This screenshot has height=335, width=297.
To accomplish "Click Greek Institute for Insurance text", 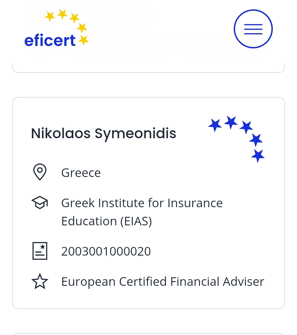I will (142, 203).
